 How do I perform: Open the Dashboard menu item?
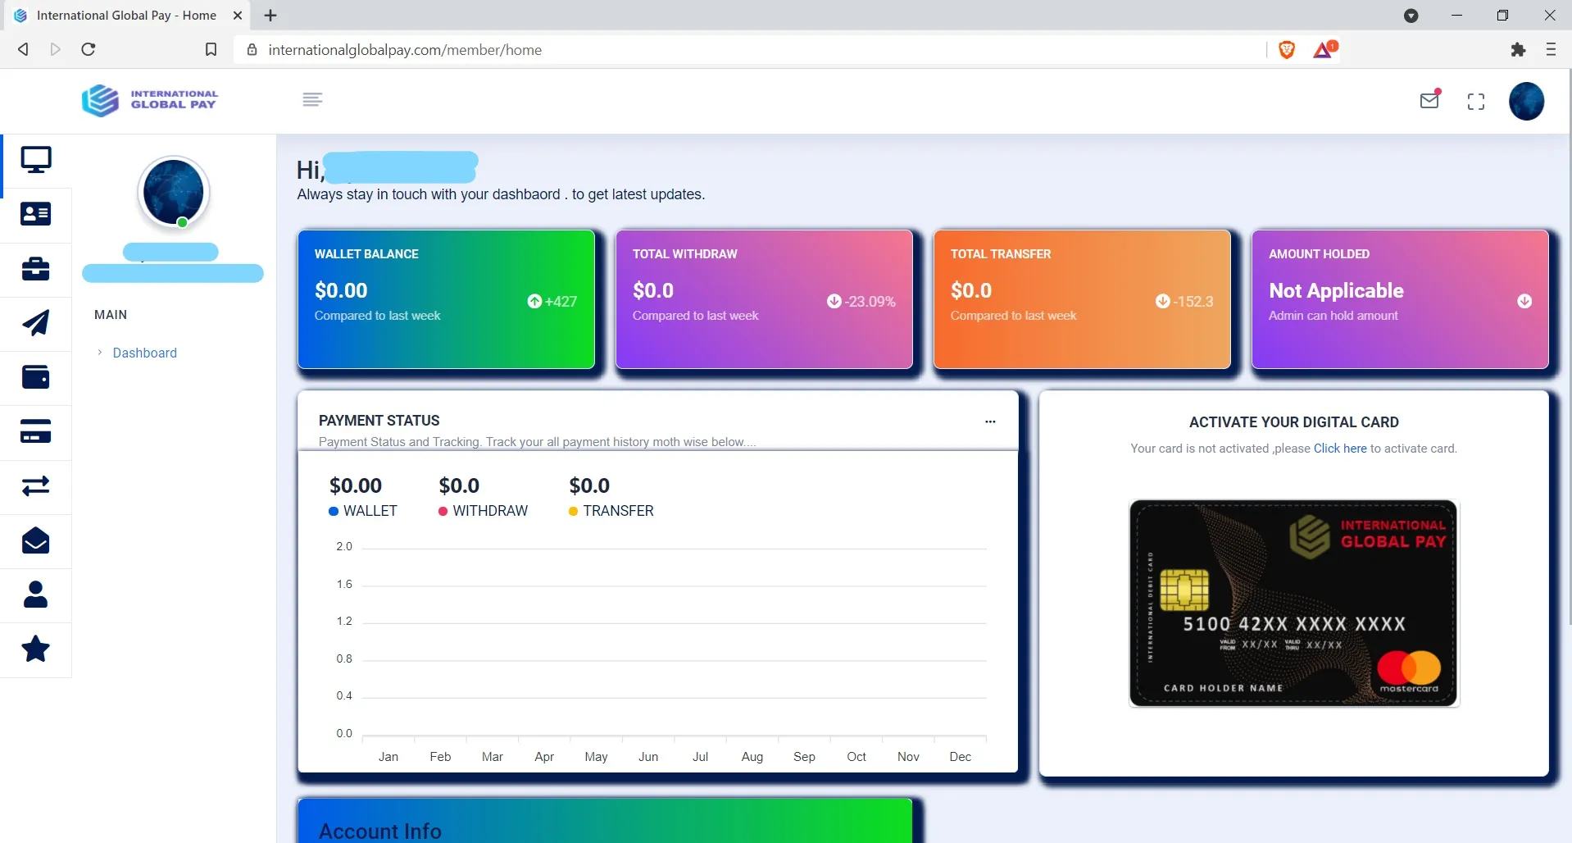coord(144,353)
